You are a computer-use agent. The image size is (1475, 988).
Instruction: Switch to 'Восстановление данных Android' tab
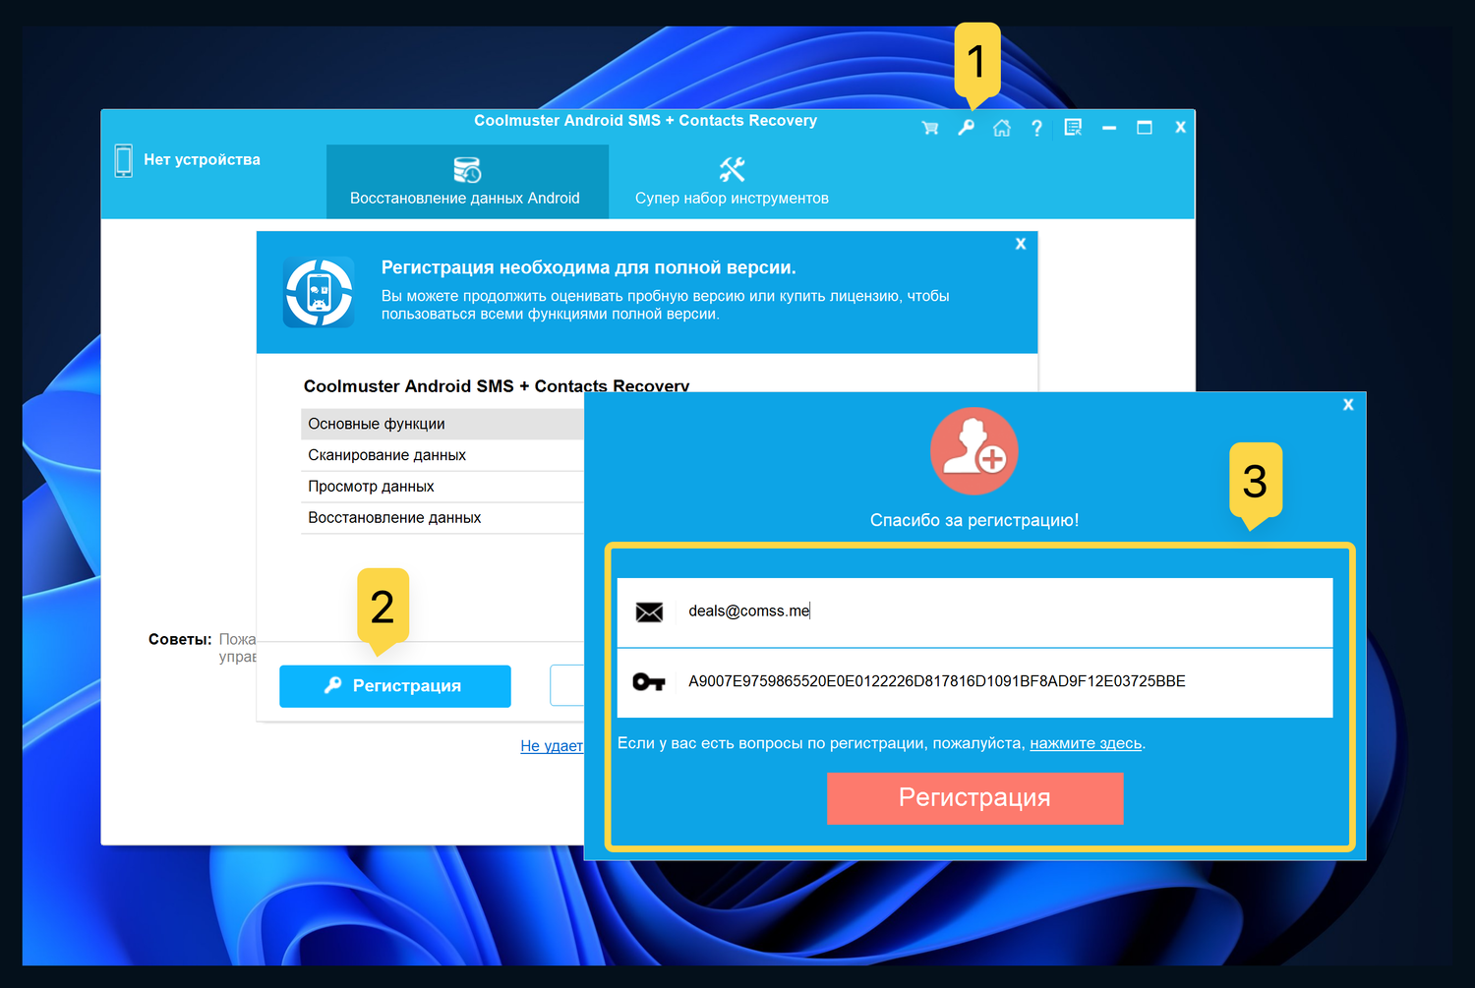pos(467,182)
